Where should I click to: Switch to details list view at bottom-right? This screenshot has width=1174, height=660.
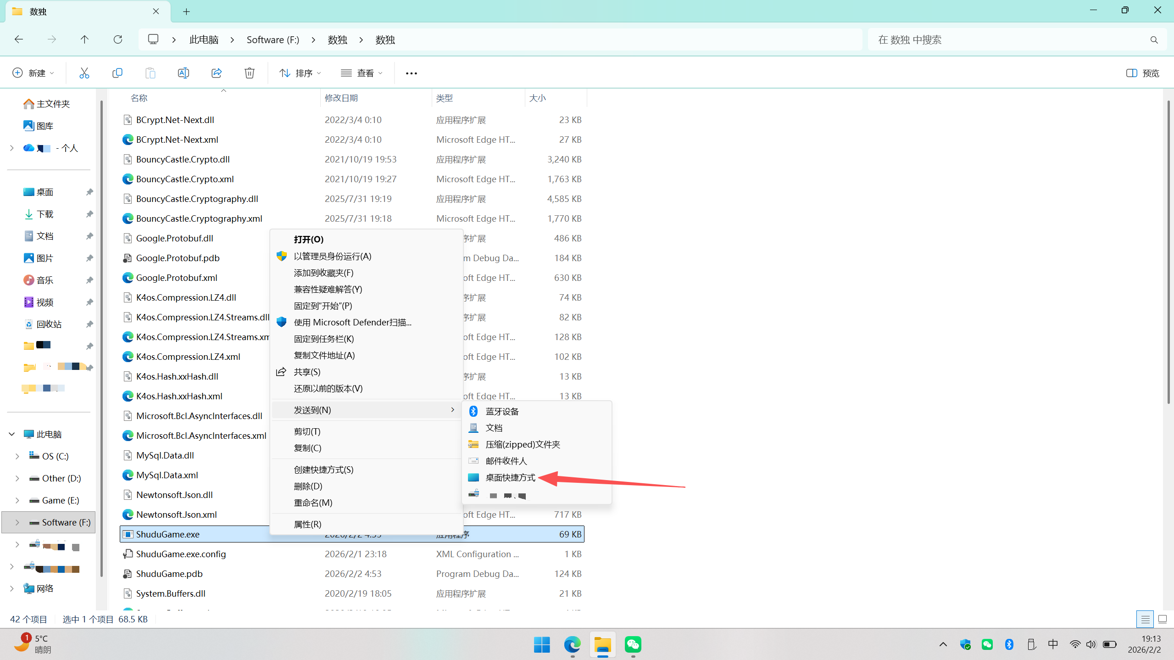click(x=1145, y=619)
